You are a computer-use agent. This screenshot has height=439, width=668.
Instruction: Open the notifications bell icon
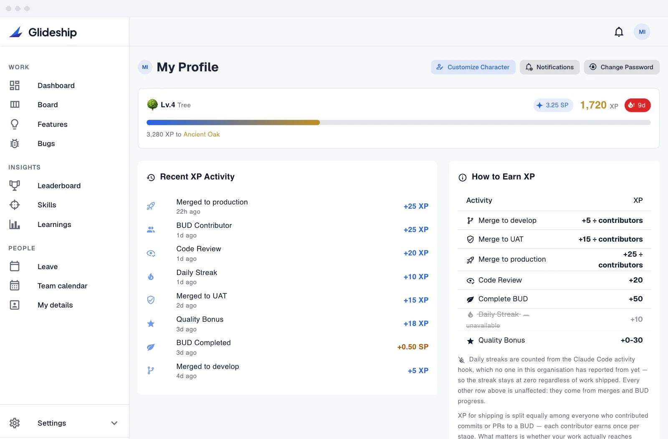pyautogui.click(x=619, y=32)
